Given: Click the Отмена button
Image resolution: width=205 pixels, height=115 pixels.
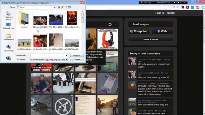Looking at the screenshot, I should coord(77,59).
